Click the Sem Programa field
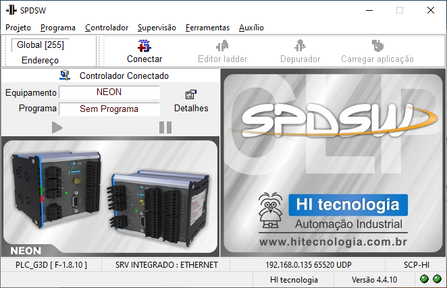Screen dimensions: 447x288 coord(109,109)
